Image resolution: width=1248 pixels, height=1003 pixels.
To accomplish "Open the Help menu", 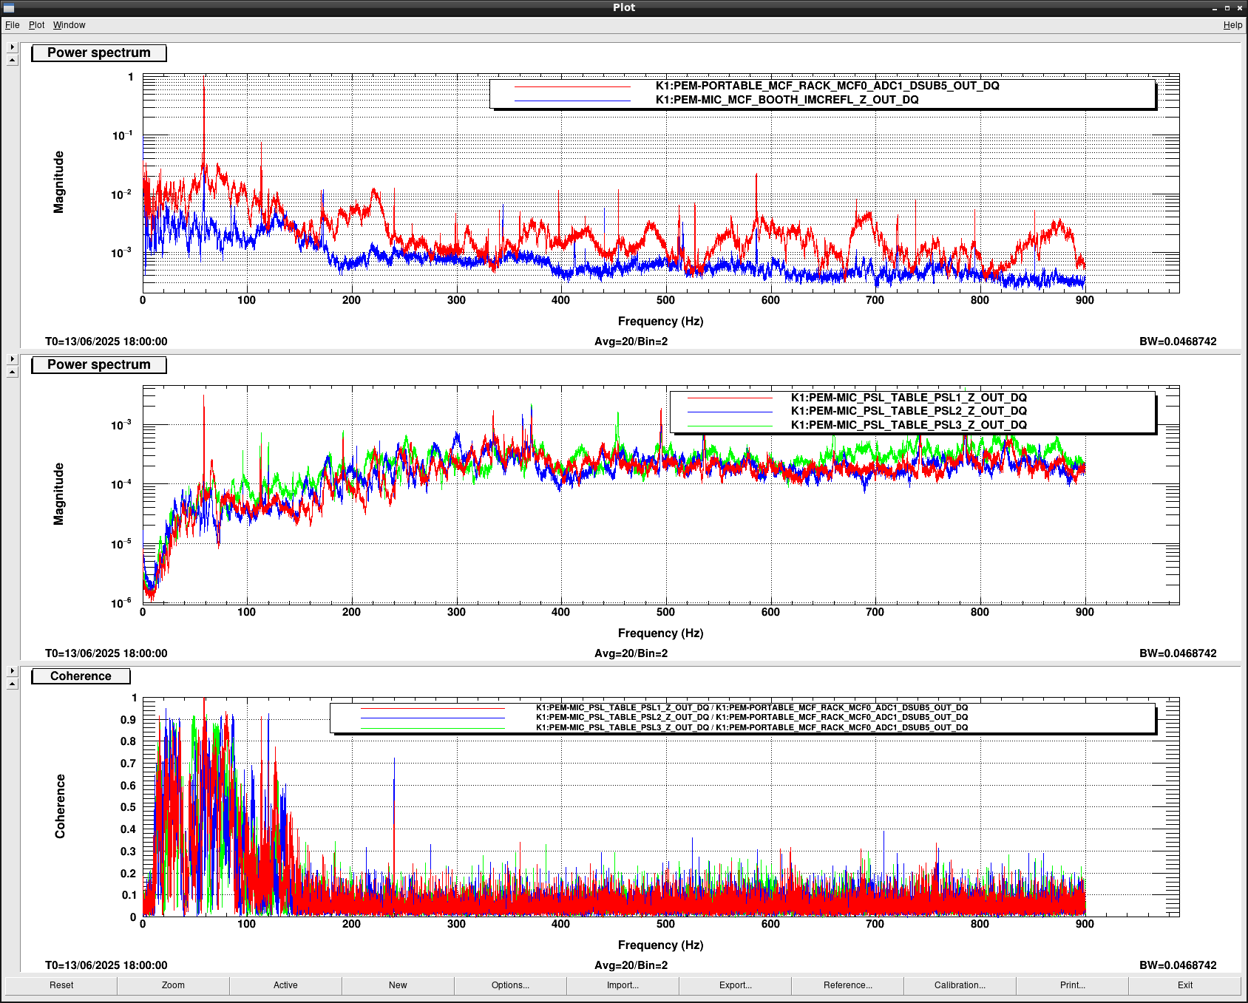I will pyautogui.click(x=1232, y=25).
